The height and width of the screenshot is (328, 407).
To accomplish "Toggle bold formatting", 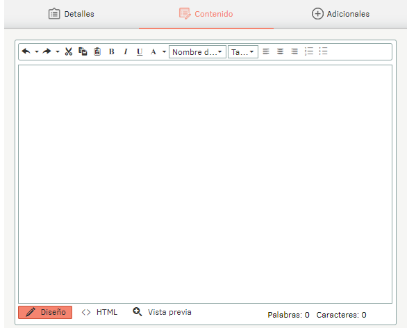I will pyautogui.click(x=112, y=51).
